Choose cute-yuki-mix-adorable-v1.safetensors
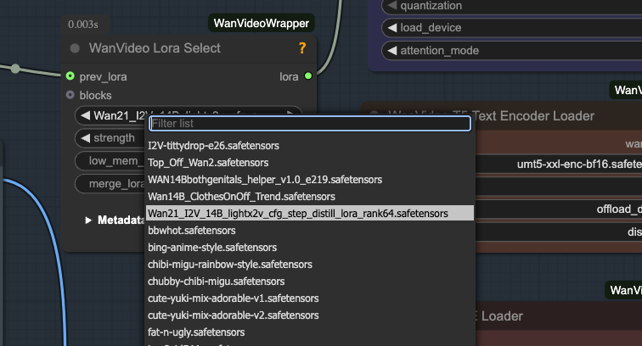The height and width of the screenshot is (346, 642). click(x=310, y=299)
